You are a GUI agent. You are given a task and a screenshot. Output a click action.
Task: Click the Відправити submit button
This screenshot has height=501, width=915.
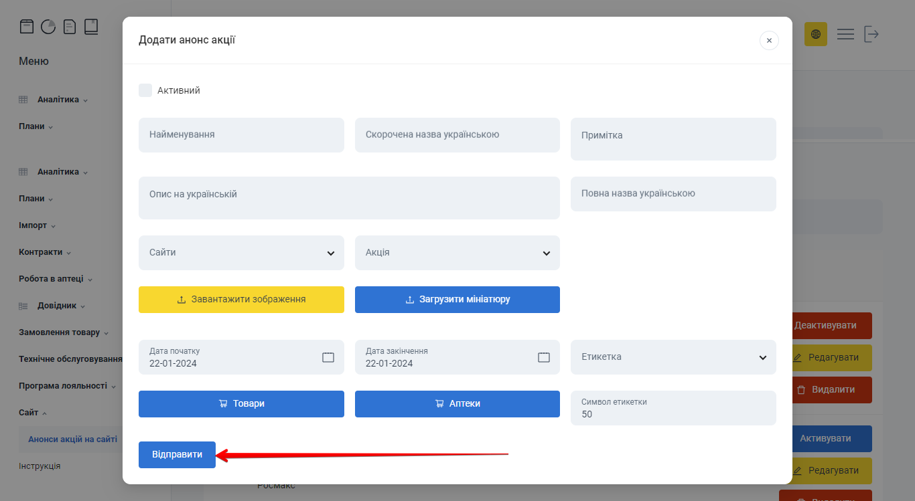(x=177, y=454)
